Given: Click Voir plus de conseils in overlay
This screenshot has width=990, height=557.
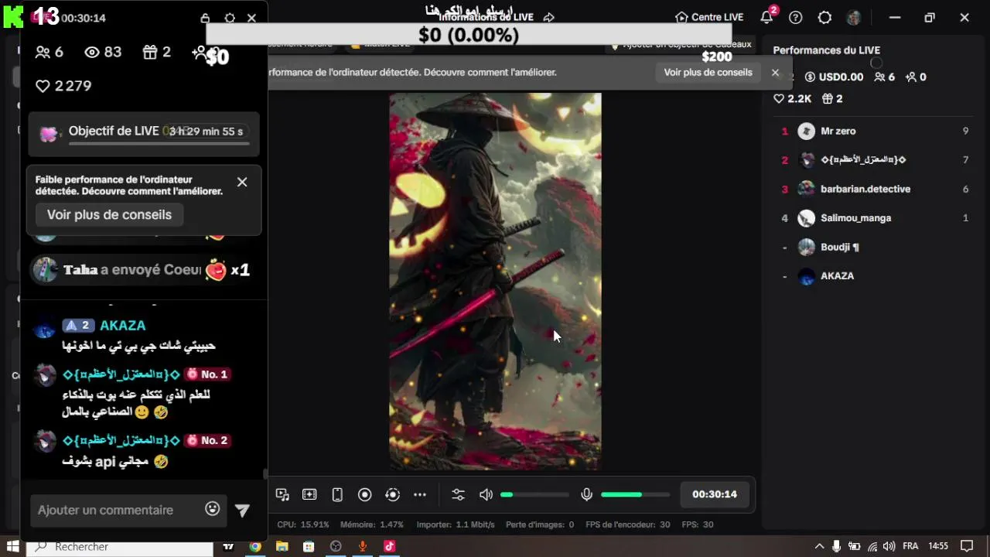Looking at the screenshot, I should pos(109,214).
